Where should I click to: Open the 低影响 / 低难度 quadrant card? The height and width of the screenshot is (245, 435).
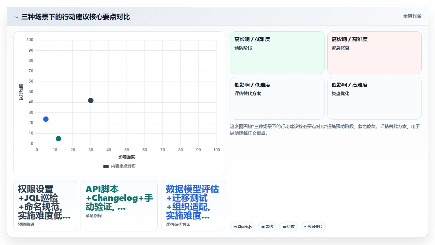click(277, 98)
